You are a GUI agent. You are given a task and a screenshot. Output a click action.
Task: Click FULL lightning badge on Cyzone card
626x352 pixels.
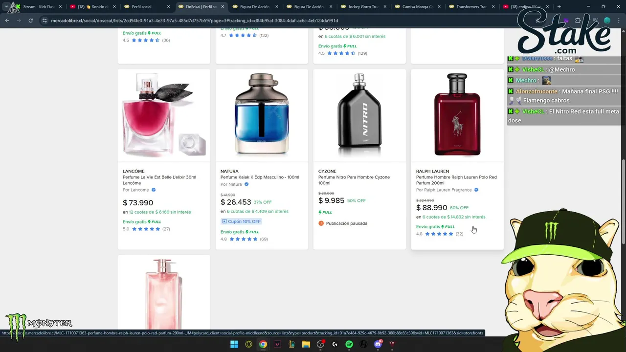[325, 212]
